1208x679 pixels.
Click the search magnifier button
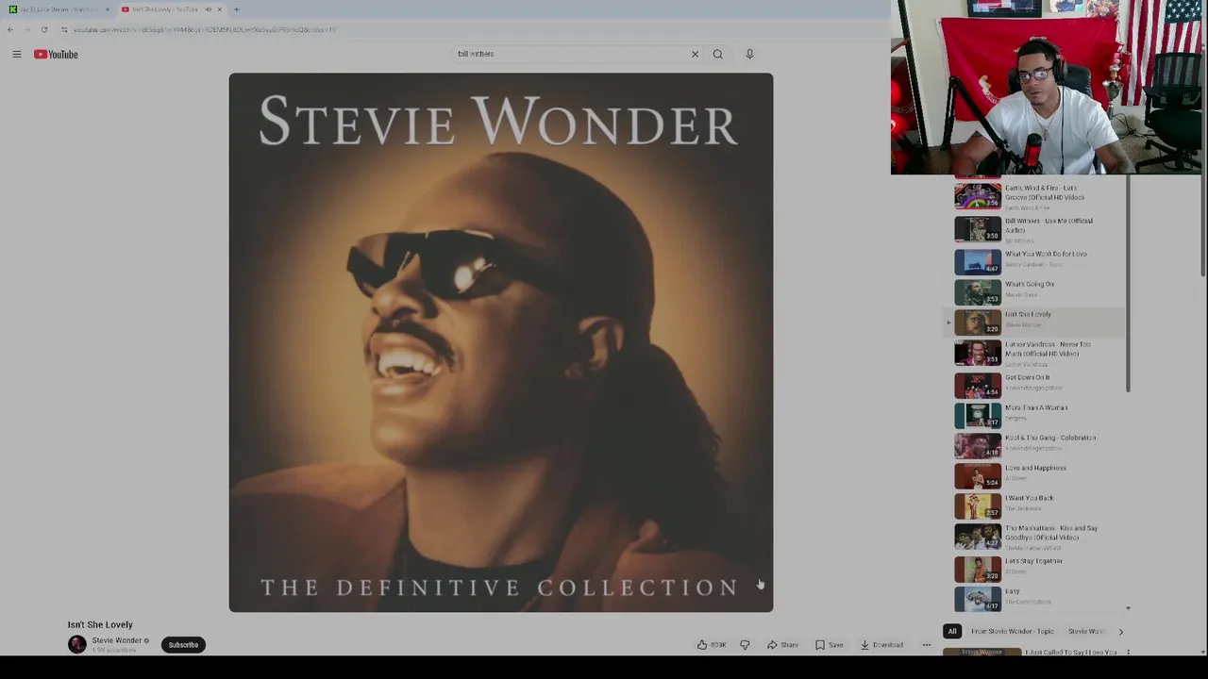pyautogui.click(x=718, y=54)
